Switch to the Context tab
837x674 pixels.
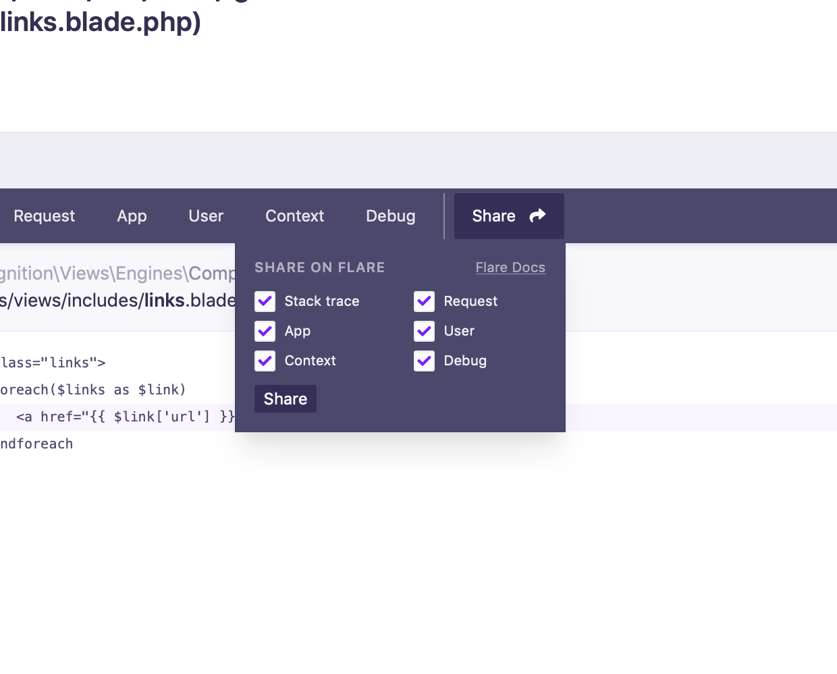pyautogui.click(x=294, y=216)
